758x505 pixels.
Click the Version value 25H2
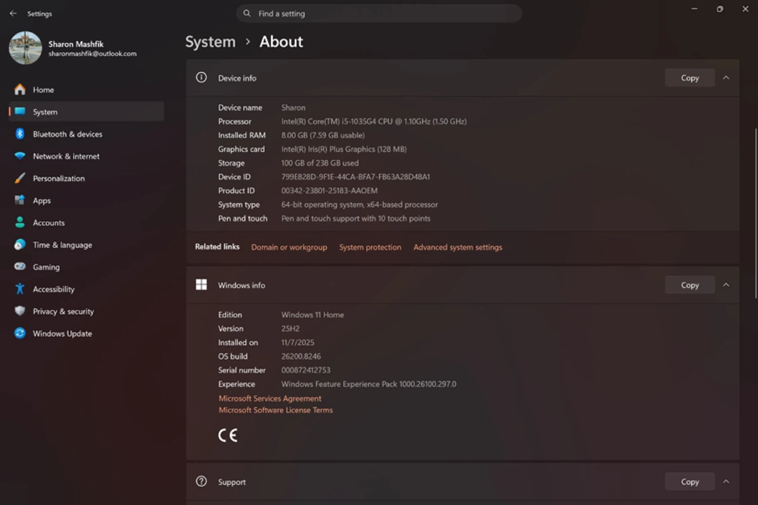[290, 329]
